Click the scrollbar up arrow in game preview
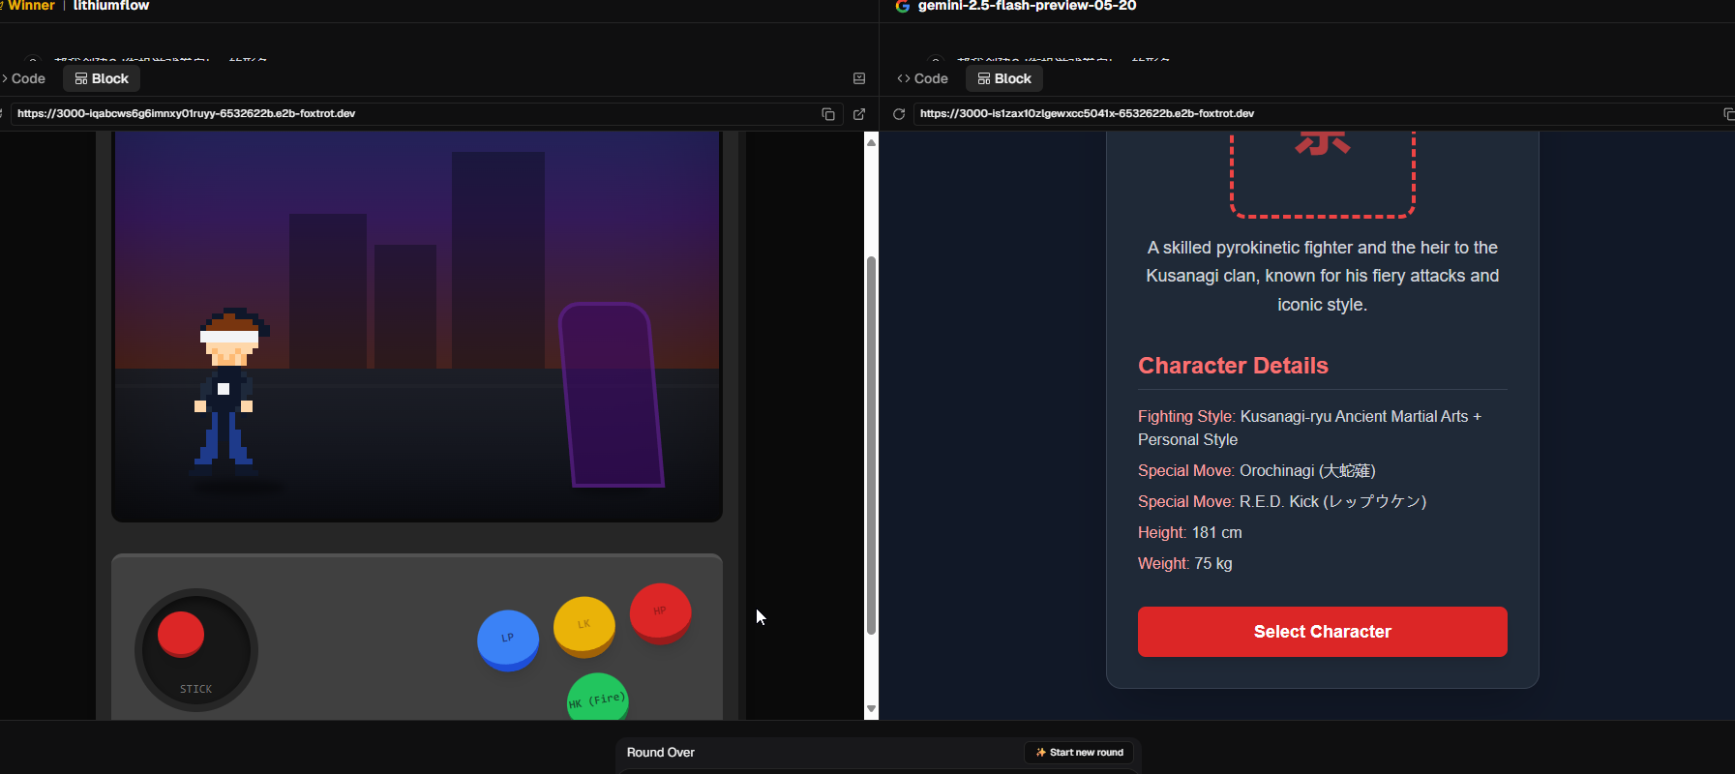Screen dimensions: 1735x774 pyautogui.click(x=871, y=142)
